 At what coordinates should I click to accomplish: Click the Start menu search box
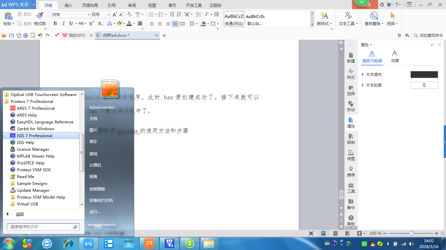(43, 227)
